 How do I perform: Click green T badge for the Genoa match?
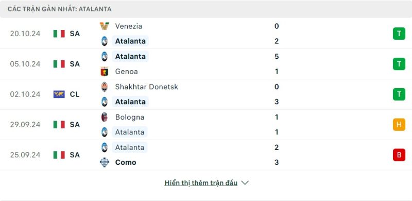pyautogui.click(x=399, y=64)
